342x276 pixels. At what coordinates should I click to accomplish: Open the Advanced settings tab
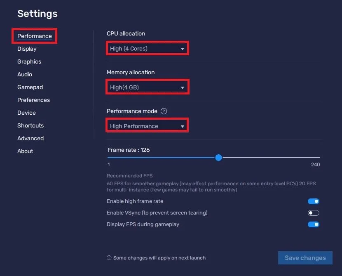[30, 138]
